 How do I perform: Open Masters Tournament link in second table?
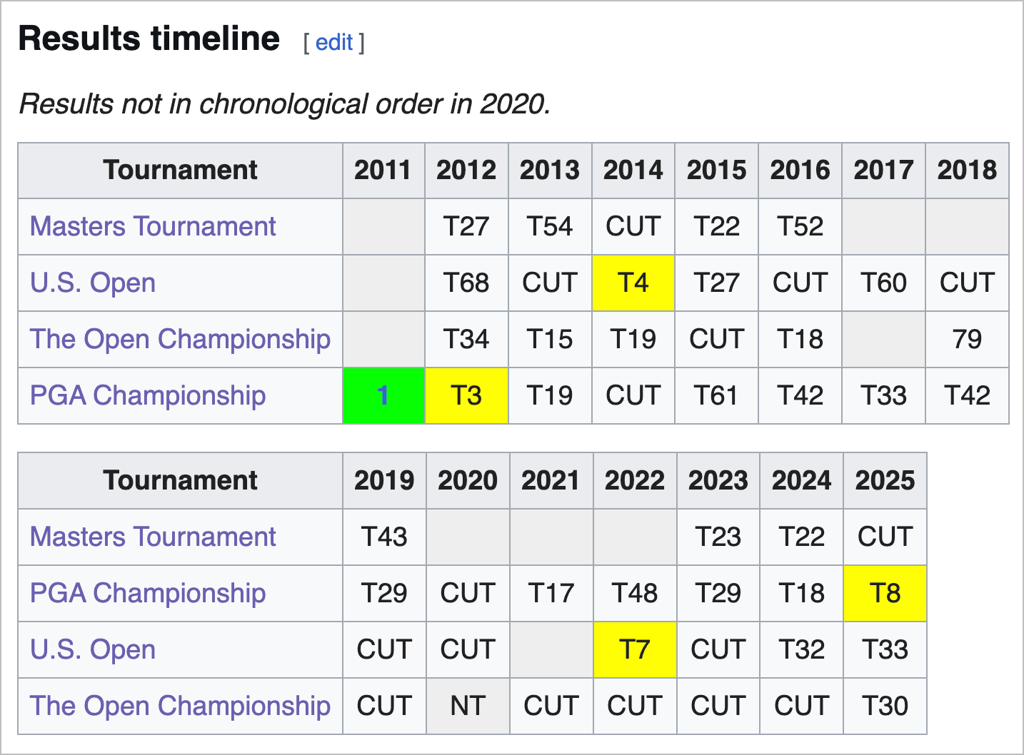coord(153,537)
